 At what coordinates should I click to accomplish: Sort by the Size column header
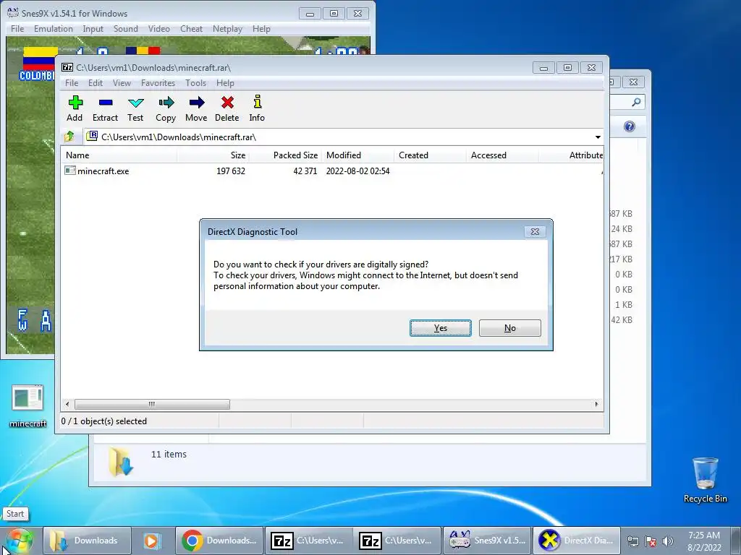[x=213, y=155]
